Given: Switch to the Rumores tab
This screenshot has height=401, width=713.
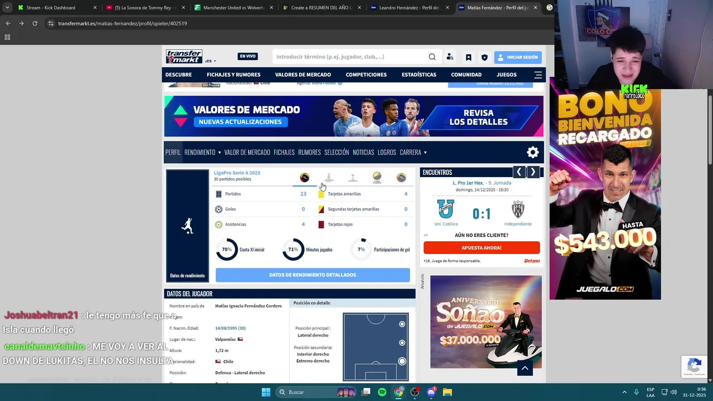Looking at the screenshot, I should (x=309, y=152).
